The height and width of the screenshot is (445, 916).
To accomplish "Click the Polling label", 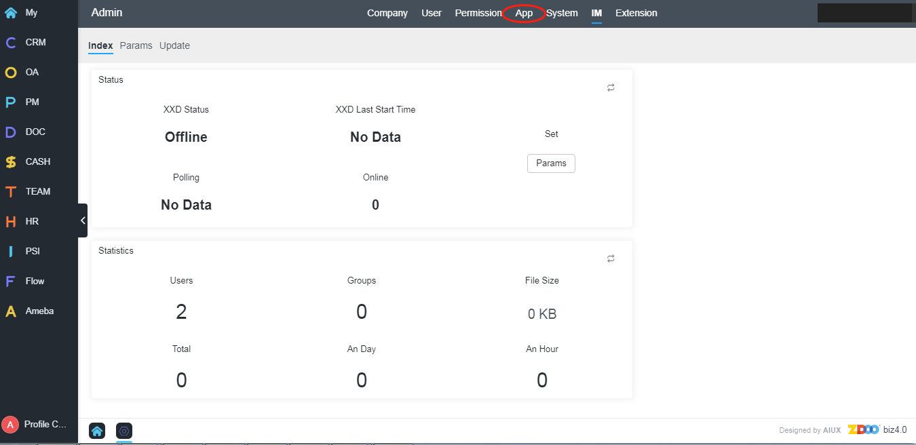I will tap(186, 177).
